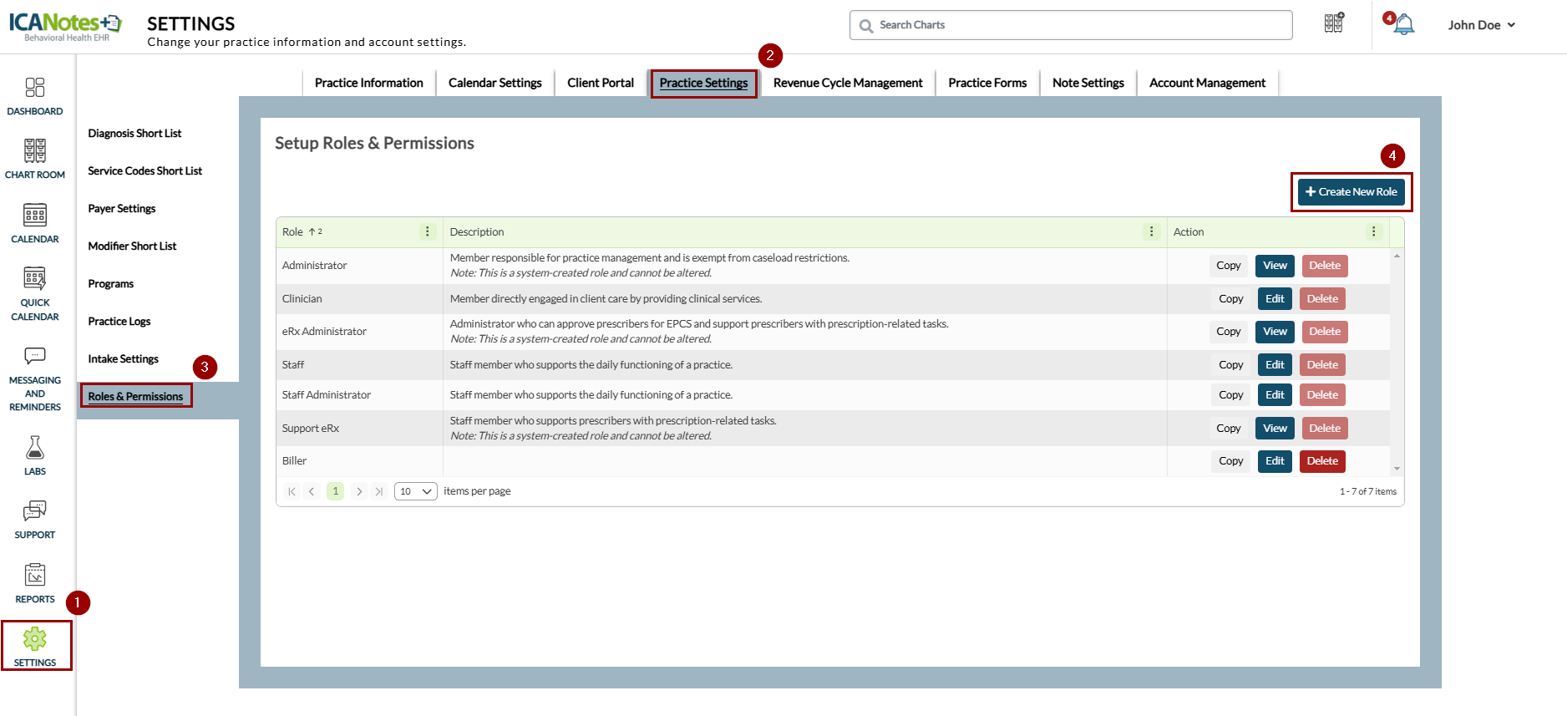The width and height of the screenshot is (1567, 716).
Task: Expand the items per page dropdown
Action: 415,491
